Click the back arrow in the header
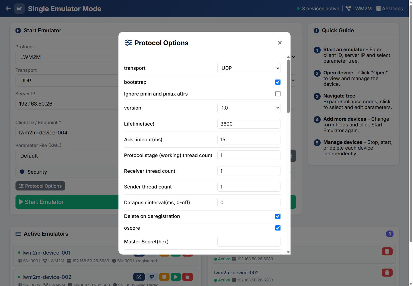 8,9
